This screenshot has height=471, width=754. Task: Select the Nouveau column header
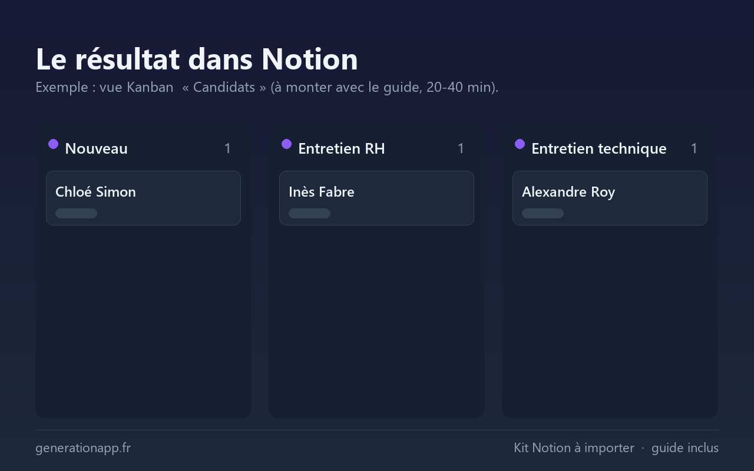pyautogui.click(x=96, y=148)
